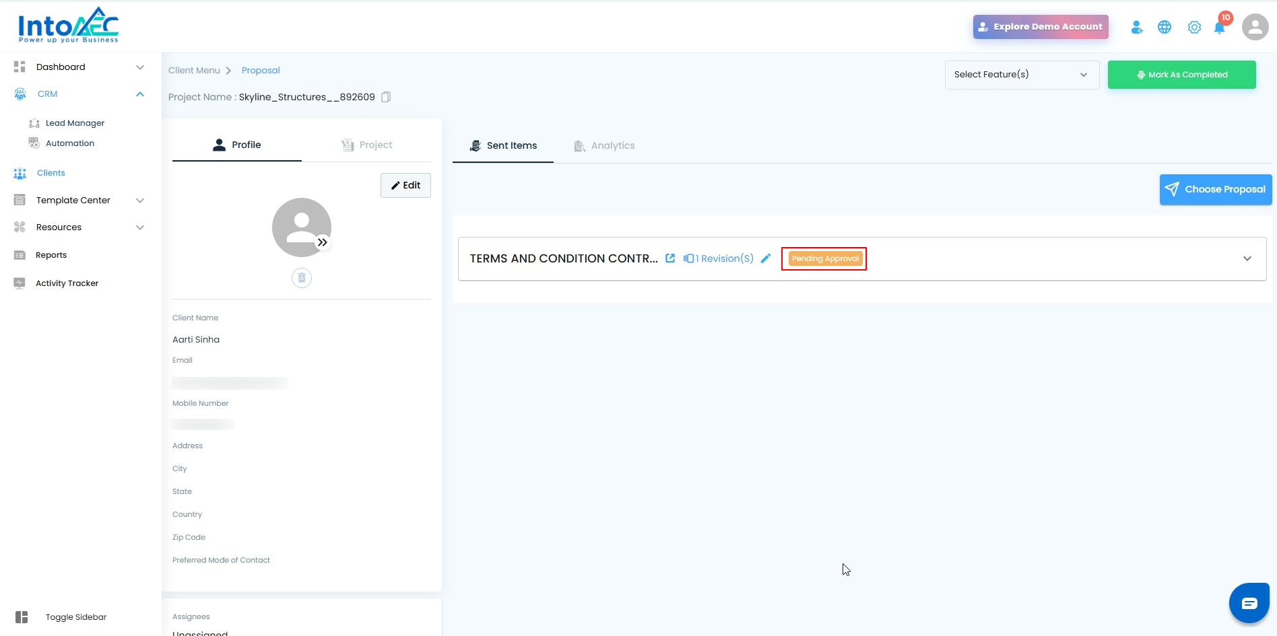Click the Clients icon in sidebar
Viewport: 1277px width, 636px height.
point(20,173)
